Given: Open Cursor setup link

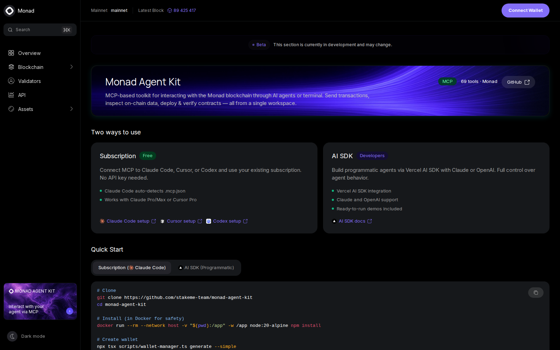Looking at the screenshot, I should pyautogui.click(x=181, y=221).
